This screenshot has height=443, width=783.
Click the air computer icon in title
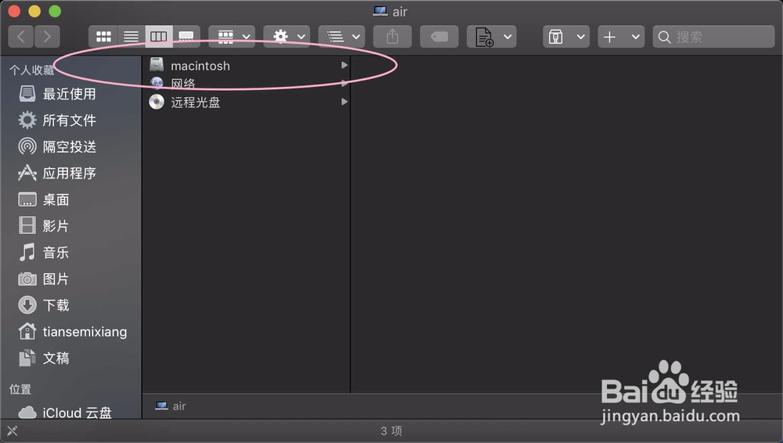pyautogui.click(x=381, y=11)
